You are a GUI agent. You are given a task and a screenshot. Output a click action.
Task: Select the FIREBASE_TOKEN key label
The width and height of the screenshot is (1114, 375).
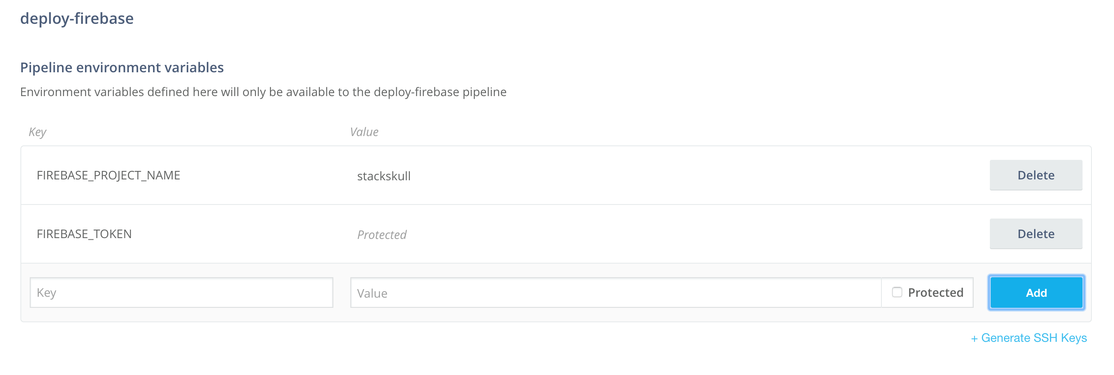tap(84, 234)
